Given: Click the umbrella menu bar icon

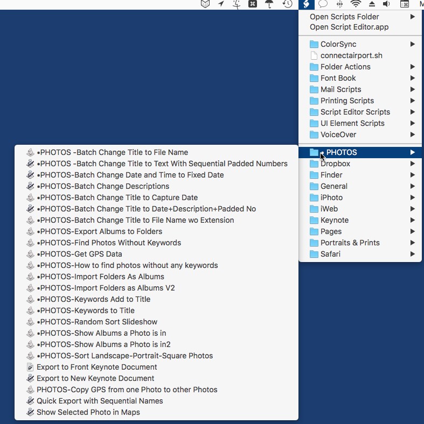Looking at the screenshot, I should 269,4.
